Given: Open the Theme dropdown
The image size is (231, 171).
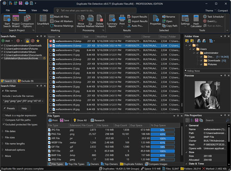Looking at the screenshot, I should pos(211,10).
